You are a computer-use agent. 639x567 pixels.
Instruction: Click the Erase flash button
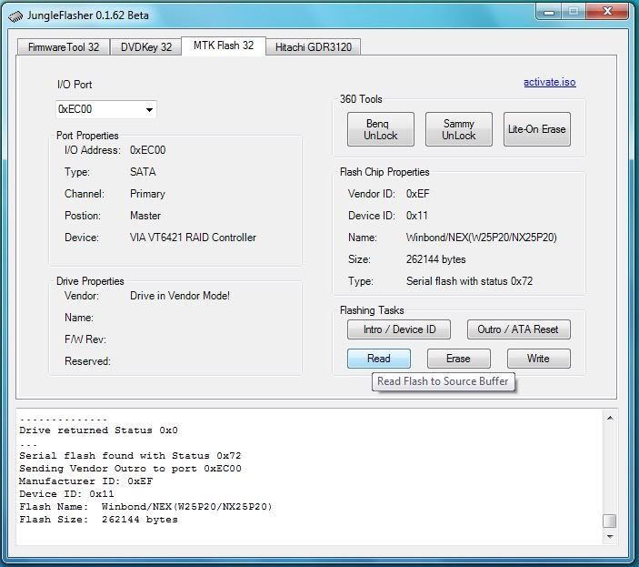tap(458, 359)
